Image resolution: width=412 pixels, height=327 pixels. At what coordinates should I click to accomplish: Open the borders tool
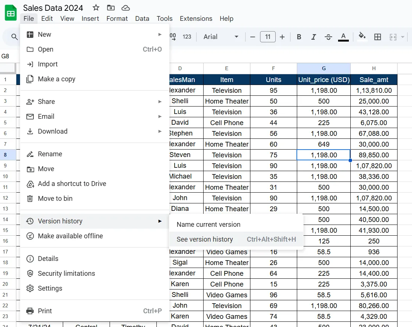[x=377, y=37]
